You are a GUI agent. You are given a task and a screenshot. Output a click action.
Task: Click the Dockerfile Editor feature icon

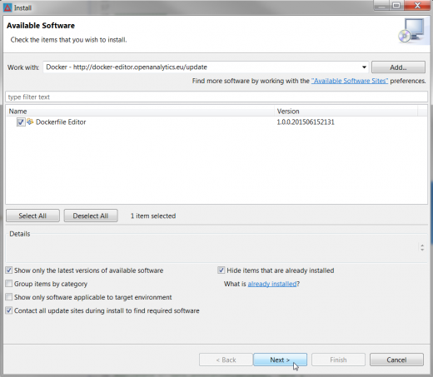(30, 122)
